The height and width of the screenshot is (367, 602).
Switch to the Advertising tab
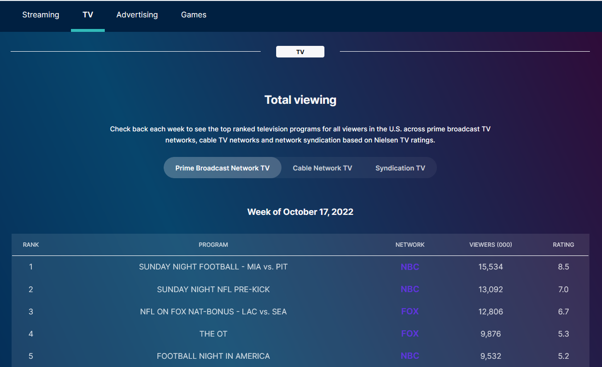[137, 15]
